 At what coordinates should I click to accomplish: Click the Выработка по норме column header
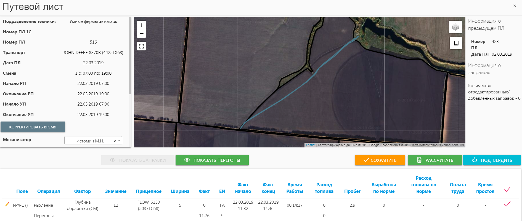[384, 188]
